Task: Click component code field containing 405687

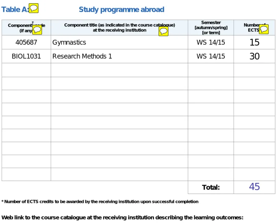Action: [x=26, y=42]
